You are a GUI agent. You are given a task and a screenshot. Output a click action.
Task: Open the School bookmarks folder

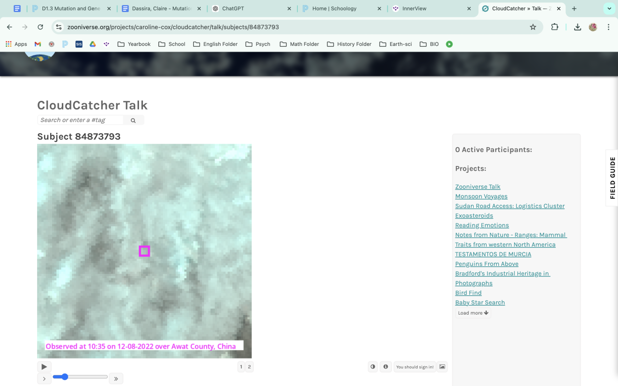[x=171, y=44]
